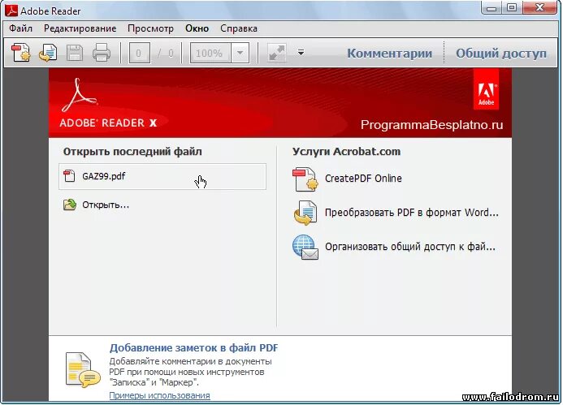Maximize the Adobe Reader window
The image size is (563, 405).
(512, 8)
